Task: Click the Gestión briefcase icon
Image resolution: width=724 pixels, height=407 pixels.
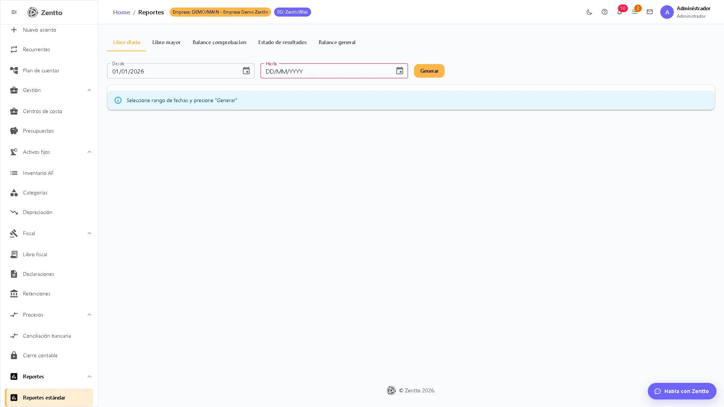Action: click(x=14, y=90)
